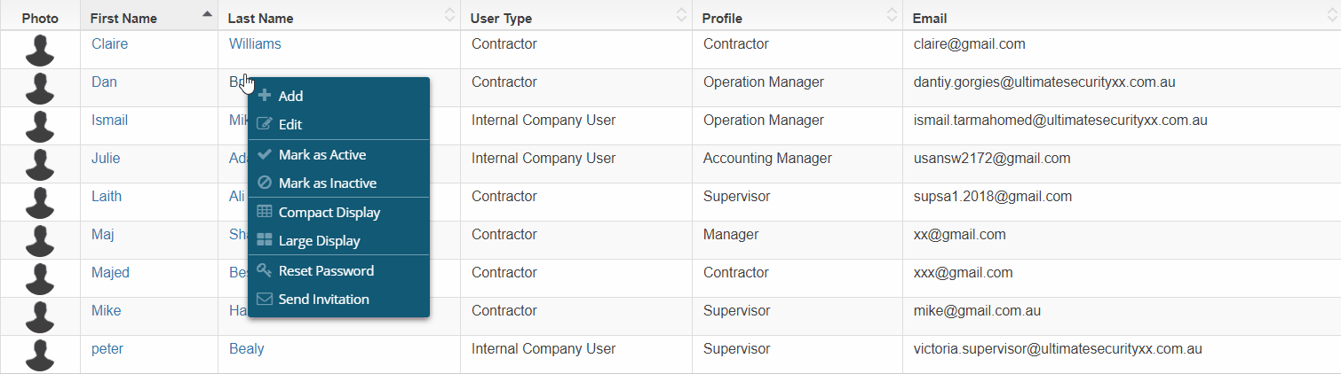Open the Williams last name link

click(x=255, y=43)
